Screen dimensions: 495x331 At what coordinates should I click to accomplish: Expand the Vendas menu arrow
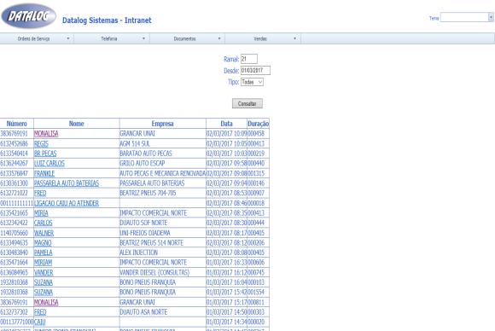coord(294,38)
